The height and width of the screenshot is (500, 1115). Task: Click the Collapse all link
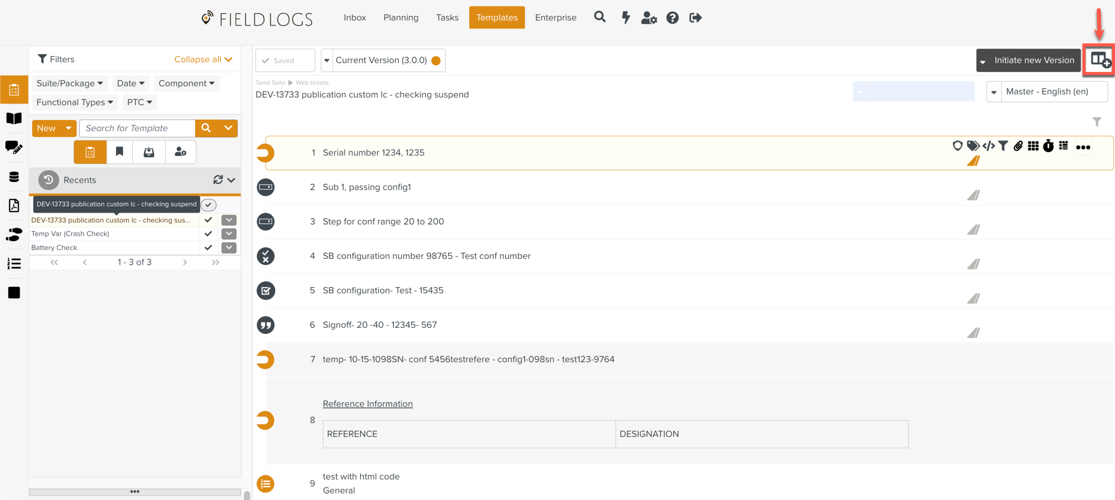pyautogui.click(x=203, y=60)
